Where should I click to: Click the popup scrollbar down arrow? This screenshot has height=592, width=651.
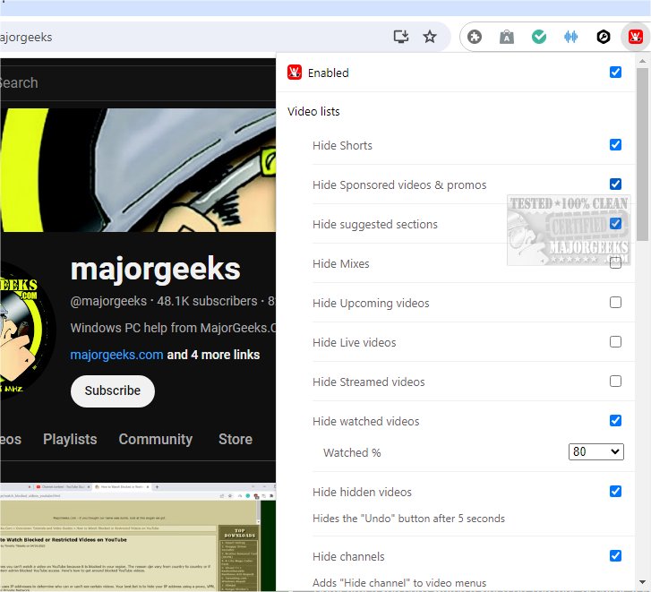tap(642, 582)
